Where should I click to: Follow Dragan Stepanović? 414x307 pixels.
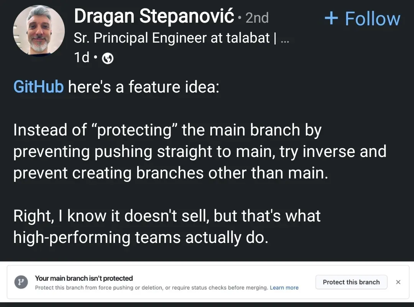click(372, 18)
